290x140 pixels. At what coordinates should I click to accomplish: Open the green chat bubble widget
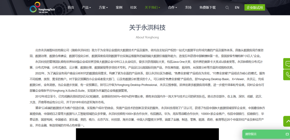pyautogui.click(x=287, y=64)
